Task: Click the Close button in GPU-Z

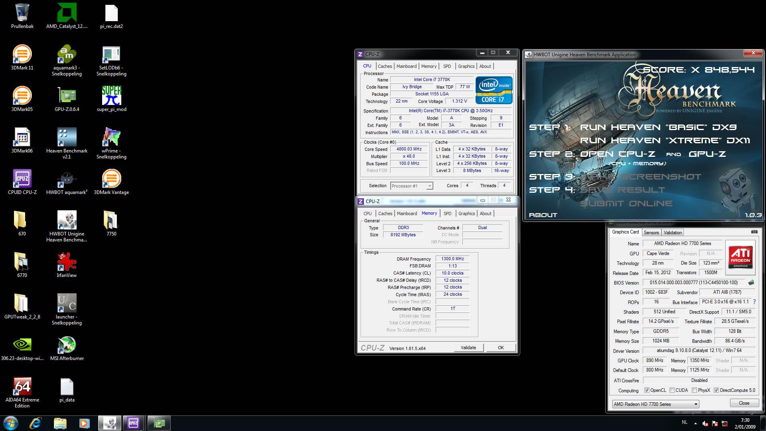Action: tap(744, 403)
